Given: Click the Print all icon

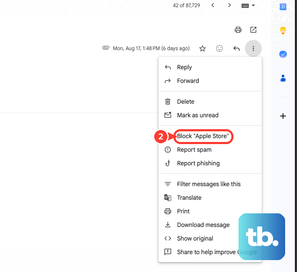Looking at the screenshot, I should 238,30.
